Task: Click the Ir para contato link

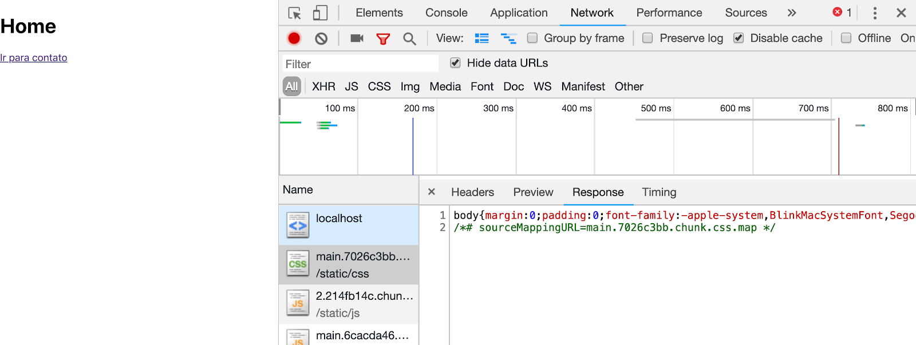Action: [x=34, y=58]
